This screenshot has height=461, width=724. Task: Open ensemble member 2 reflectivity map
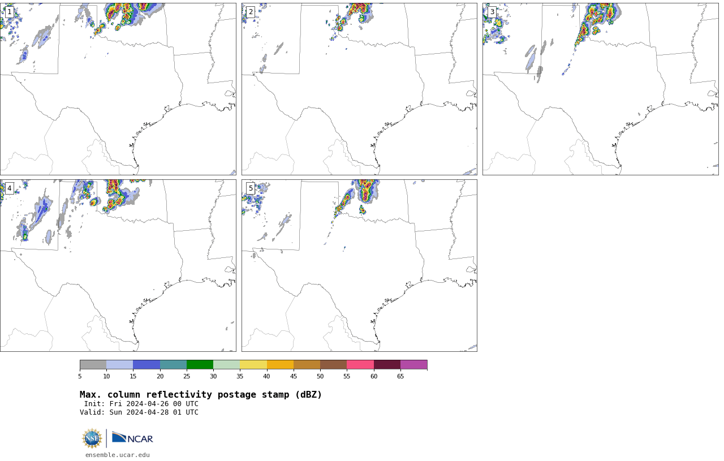[359, 89]
